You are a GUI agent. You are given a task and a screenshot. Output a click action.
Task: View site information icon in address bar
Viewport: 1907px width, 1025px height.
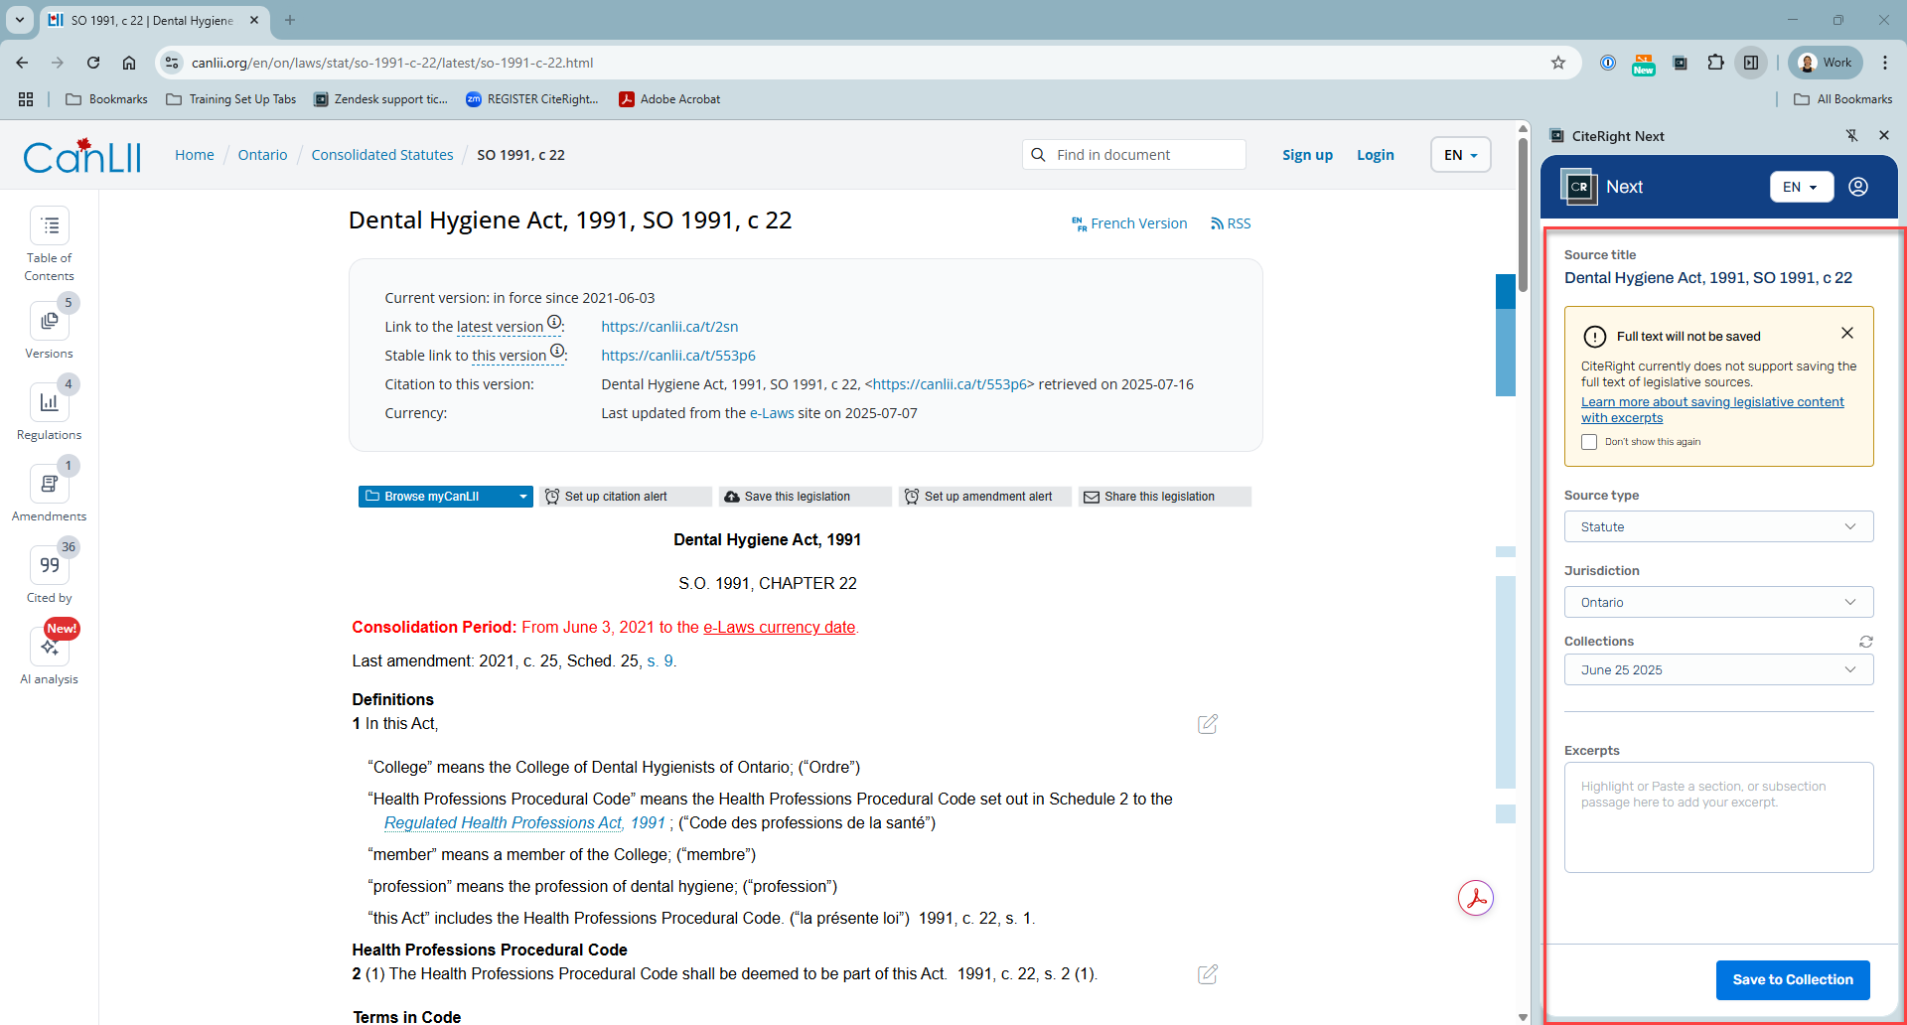click(x=172, y=63)
